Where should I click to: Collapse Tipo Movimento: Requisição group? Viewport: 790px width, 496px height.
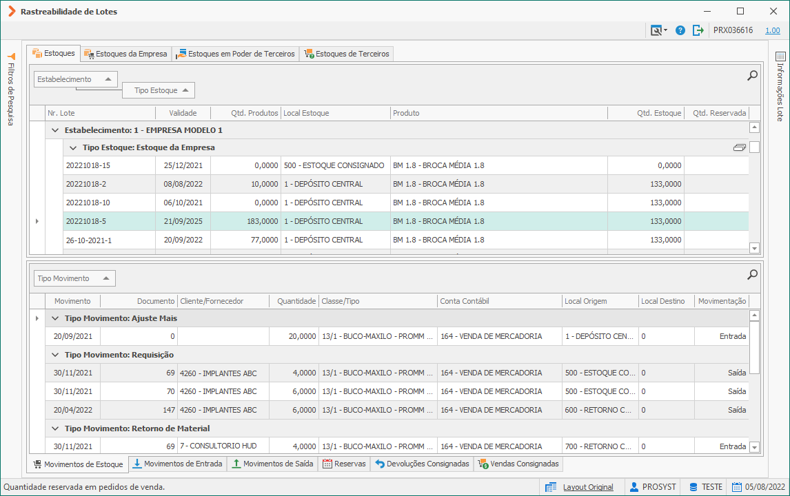point(55,355)
